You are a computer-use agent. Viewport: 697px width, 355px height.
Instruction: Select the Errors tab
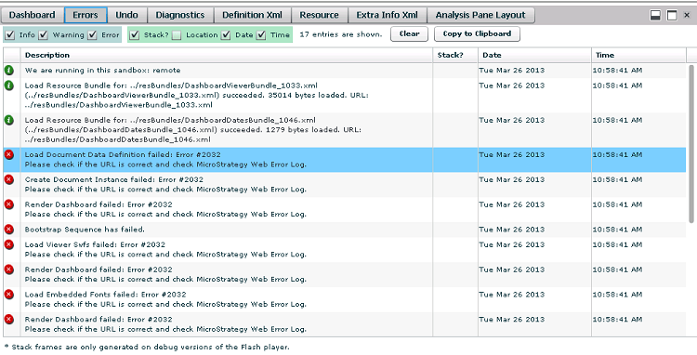coord(85,15)
